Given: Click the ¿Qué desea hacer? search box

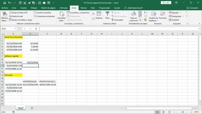Looking at the screenshot, I should pyautogui.click(x=134, y=8).
